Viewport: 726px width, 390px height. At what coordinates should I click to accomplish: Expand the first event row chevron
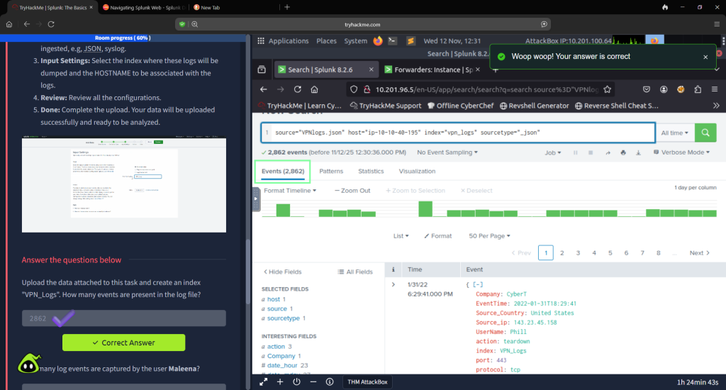393,284
